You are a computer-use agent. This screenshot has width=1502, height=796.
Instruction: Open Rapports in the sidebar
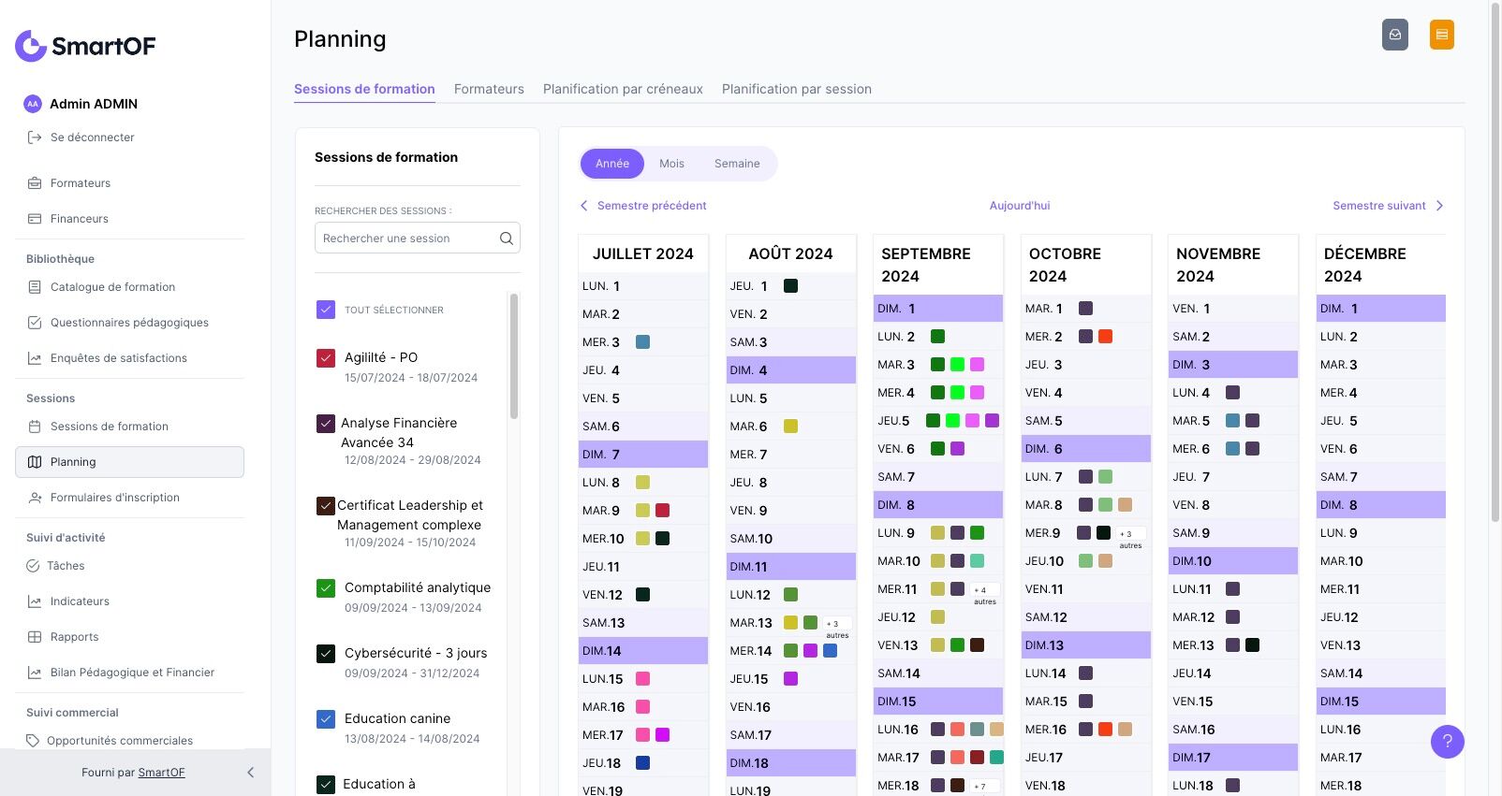[75, 637]
